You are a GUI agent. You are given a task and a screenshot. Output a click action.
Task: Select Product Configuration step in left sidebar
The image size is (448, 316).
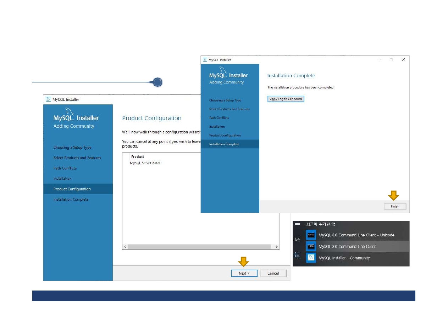72,189
